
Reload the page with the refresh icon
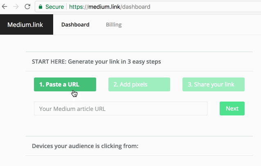[27, 7]
